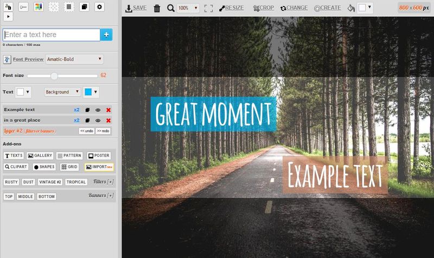Click CHANGE in the toolbar

pyautogui.click(x=294, y=8)
